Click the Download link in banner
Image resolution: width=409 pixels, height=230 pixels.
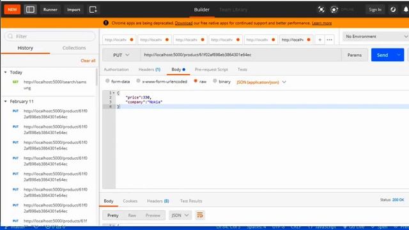tap(183, 23)
